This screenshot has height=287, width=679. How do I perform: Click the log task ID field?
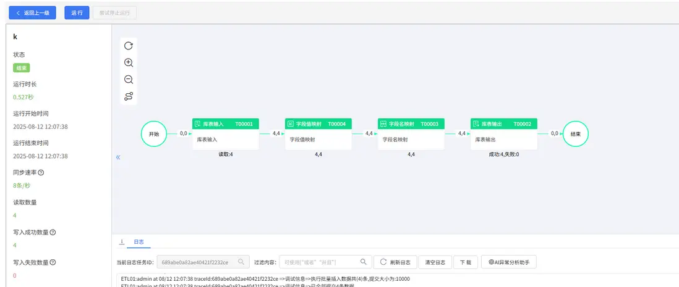(x=203, y=262)
